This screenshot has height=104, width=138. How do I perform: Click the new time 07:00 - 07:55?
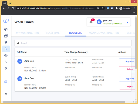98,62
